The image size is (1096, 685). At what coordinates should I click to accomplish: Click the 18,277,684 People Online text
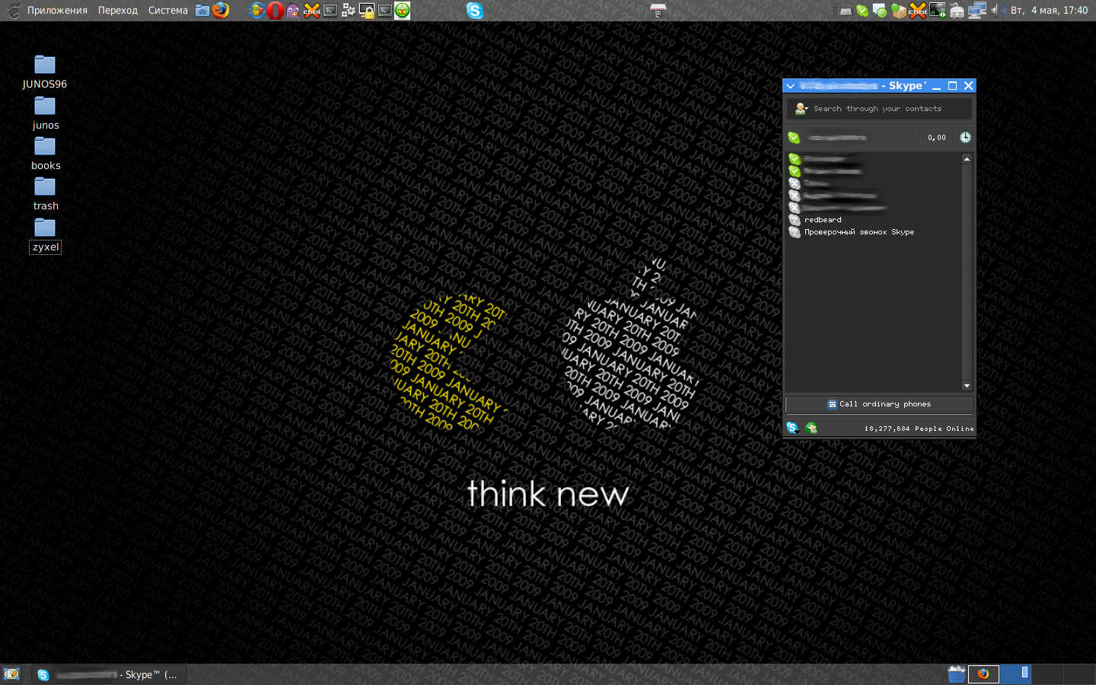pos(919,429)
